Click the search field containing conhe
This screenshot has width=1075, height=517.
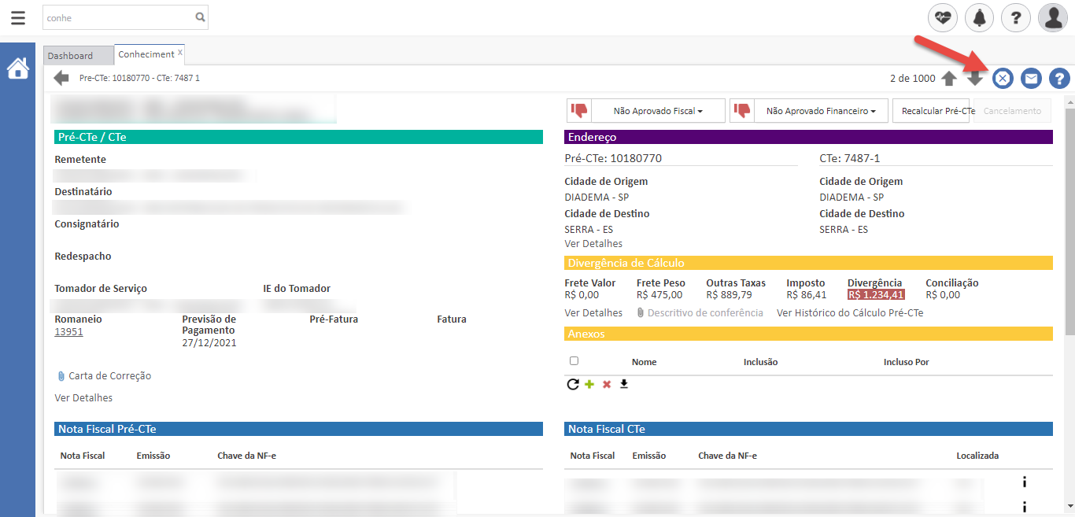[x=118, y=17]
